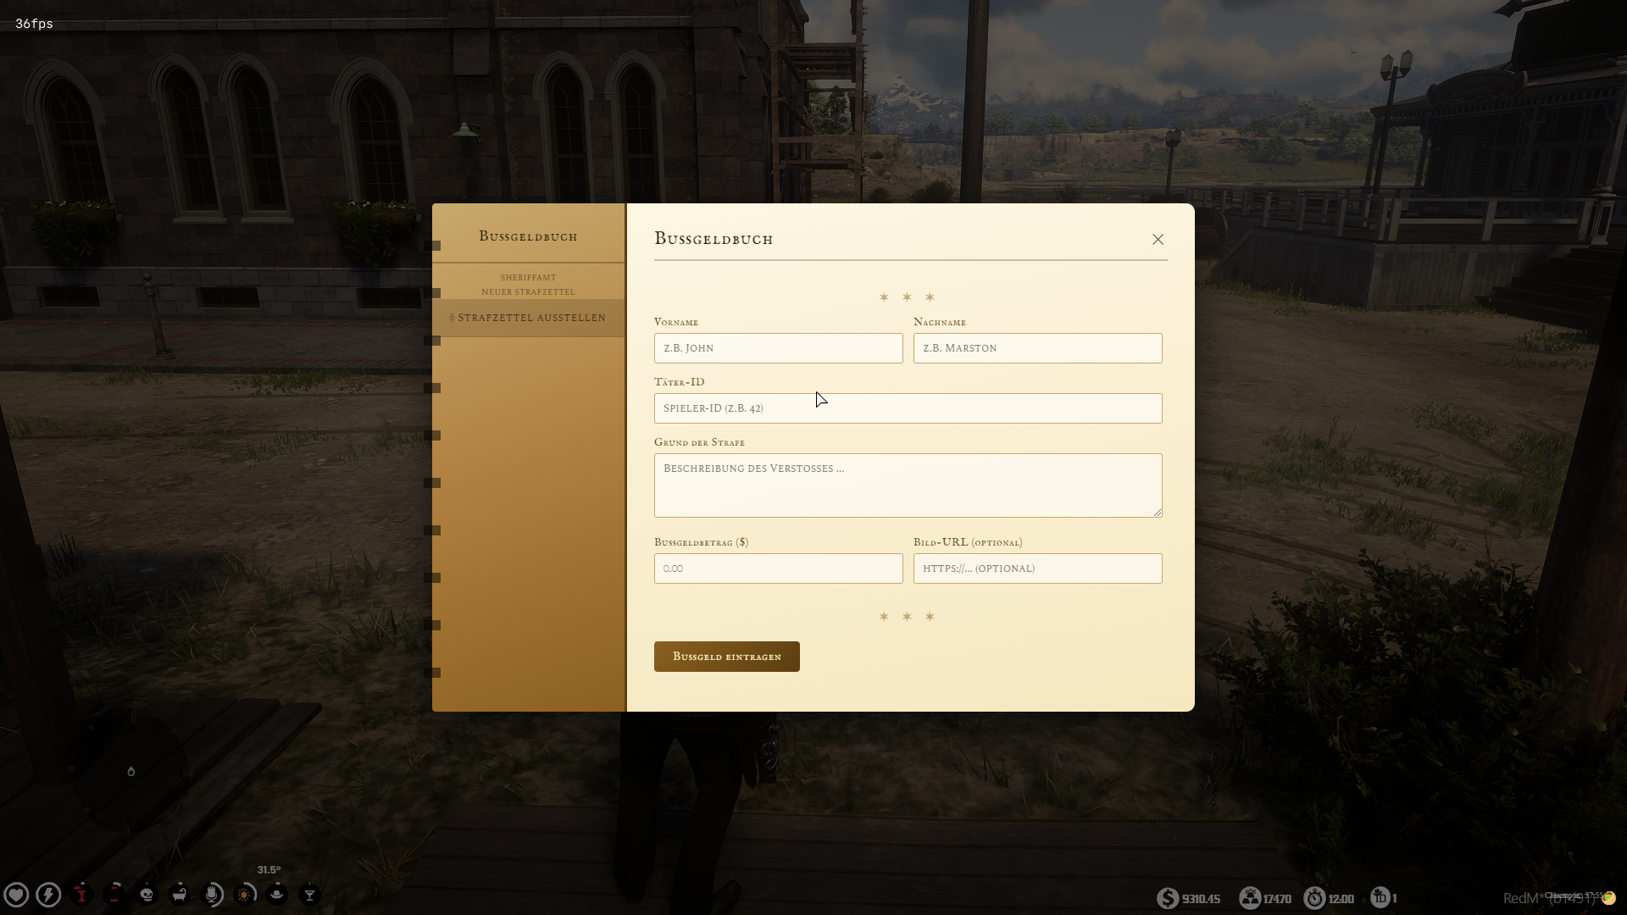Click the red bottle thirst icon

pos(114,895)
